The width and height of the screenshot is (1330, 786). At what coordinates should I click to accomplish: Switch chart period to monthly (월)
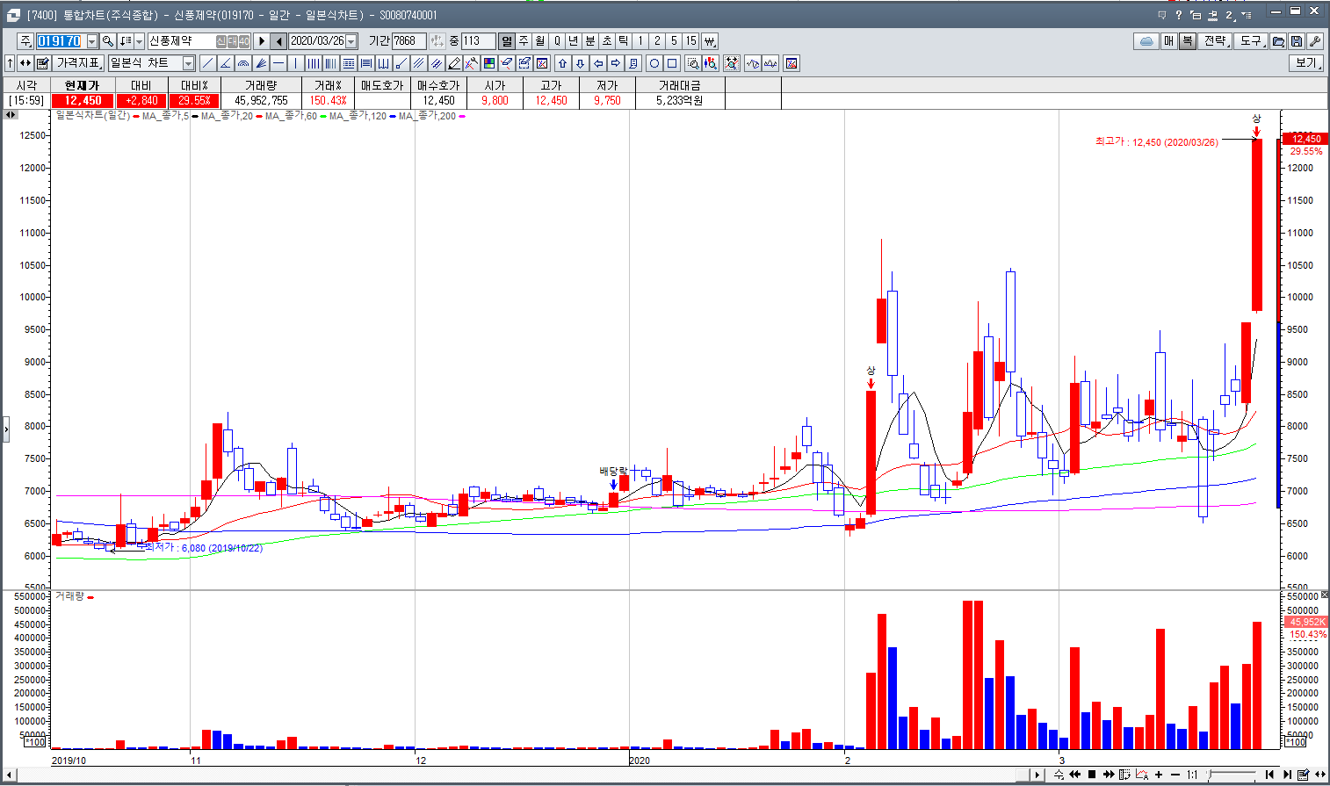coord(540,41)
